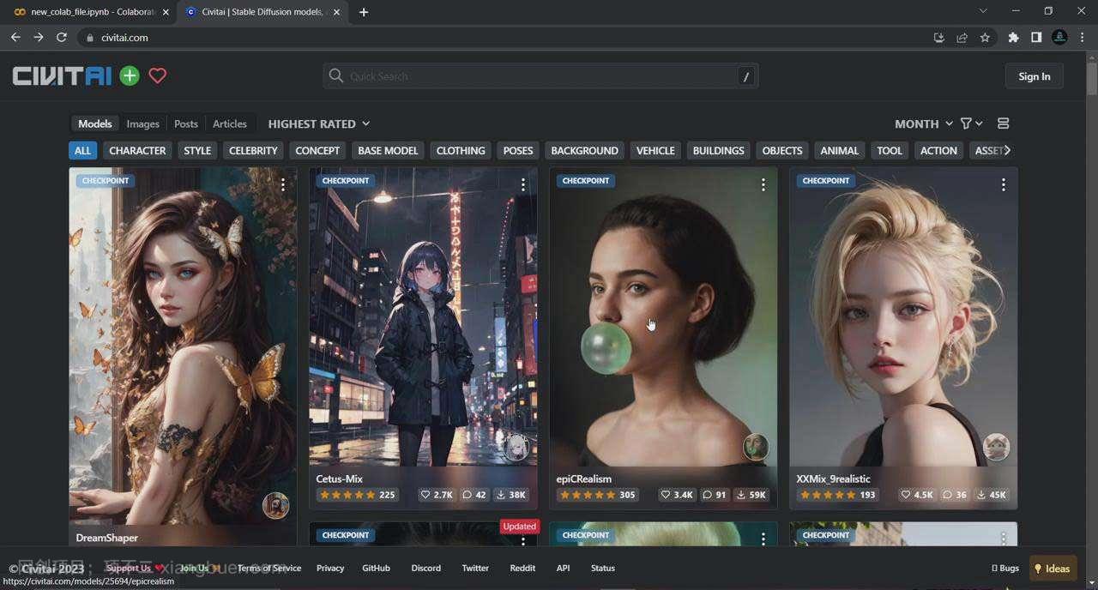Open three-dot menu on XXMix_9realistic card

click(1003, 184)
